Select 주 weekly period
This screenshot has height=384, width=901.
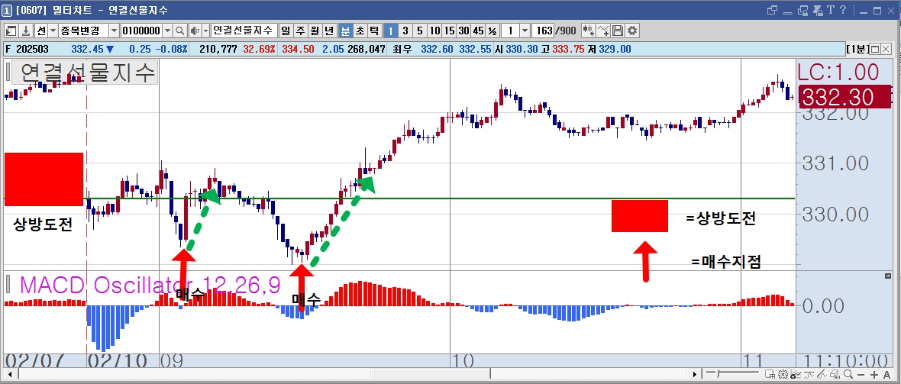pos(301,31)
